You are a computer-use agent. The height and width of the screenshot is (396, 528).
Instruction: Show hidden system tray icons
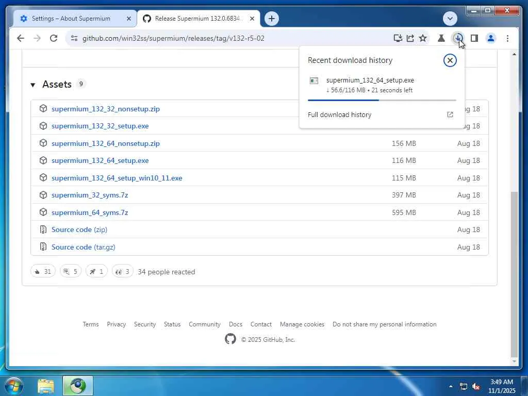[x=451, y=387]
